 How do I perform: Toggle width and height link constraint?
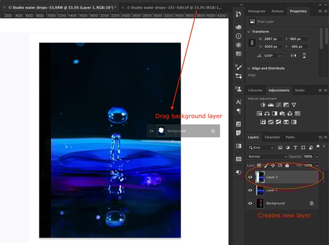coord(252,43)
